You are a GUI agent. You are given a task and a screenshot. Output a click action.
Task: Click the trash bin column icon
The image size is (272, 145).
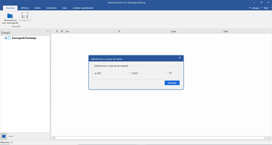(62, 32)
